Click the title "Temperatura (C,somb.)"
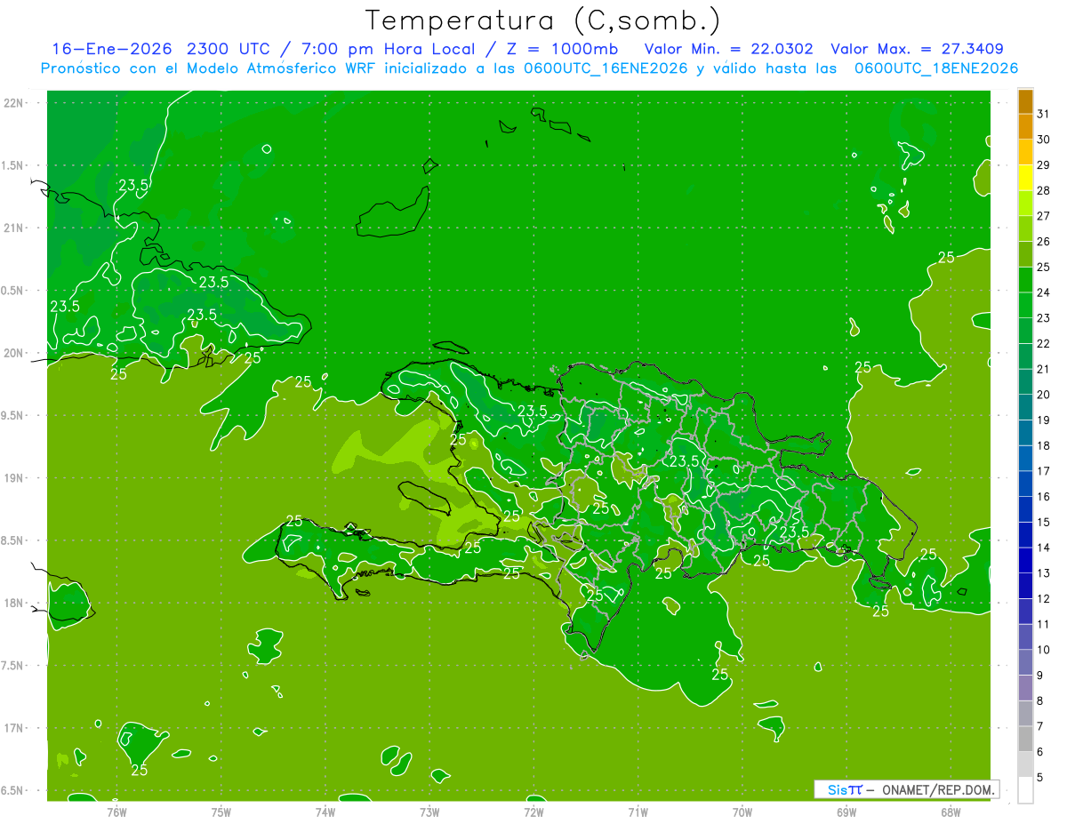Screen dimensions: 1067x824 coord(542,20)
